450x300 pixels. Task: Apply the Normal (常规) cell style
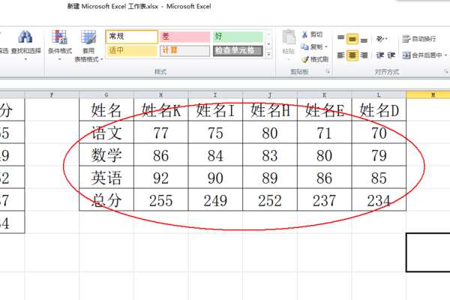[x=132, y=37]
